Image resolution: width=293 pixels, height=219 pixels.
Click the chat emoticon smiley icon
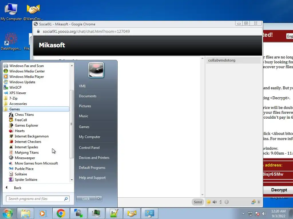coord(209,202)
